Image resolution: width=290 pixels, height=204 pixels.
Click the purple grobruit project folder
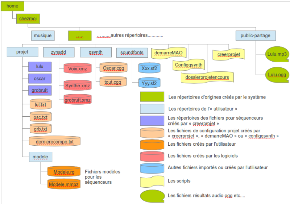40,91
